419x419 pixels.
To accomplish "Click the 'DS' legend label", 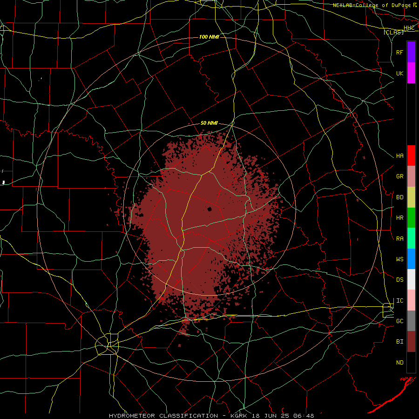I will coord(399,279).
